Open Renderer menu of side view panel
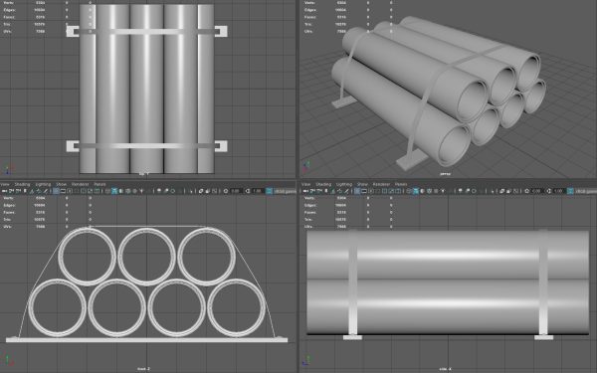This screenshot has height=373, width=597. pos(381,184)
